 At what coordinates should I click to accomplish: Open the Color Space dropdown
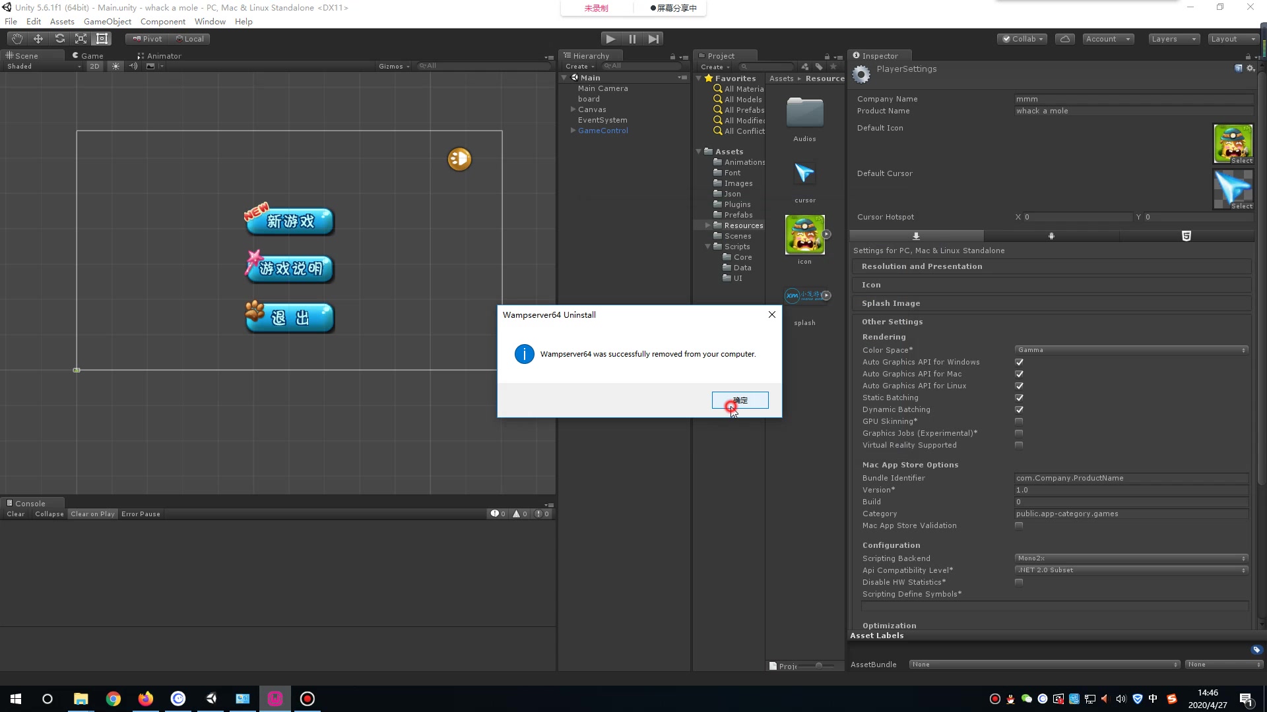click(1130, 350)
